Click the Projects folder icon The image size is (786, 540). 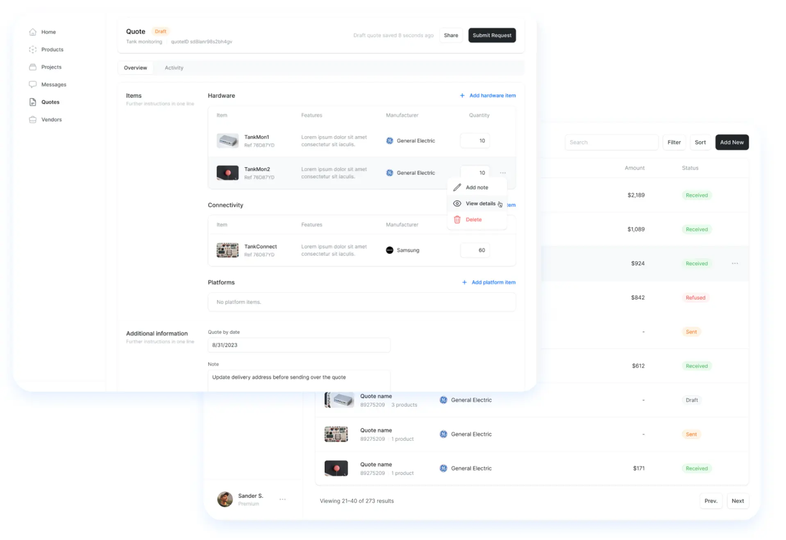(x=33, y=67)
